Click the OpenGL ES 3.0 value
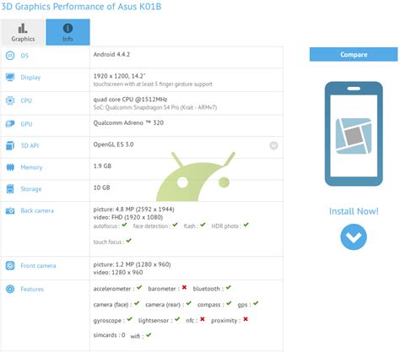Viewport: 400px width, 353px height. click(113, 144)
